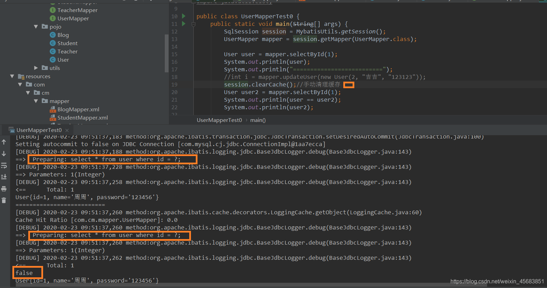Click the utils package folder icon
547x288 pixels.
pos(45,68)
